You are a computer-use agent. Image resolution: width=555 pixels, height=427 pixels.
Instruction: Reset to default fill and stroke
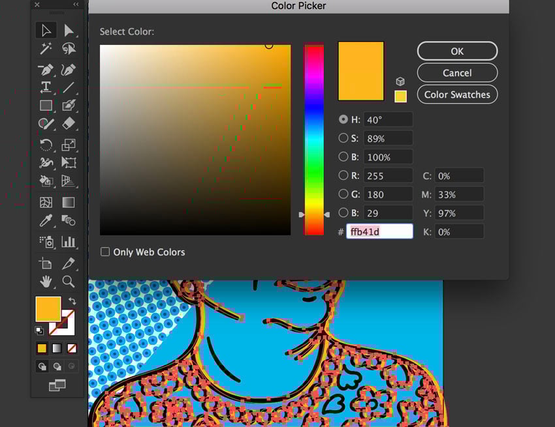(x=39, y=331)
